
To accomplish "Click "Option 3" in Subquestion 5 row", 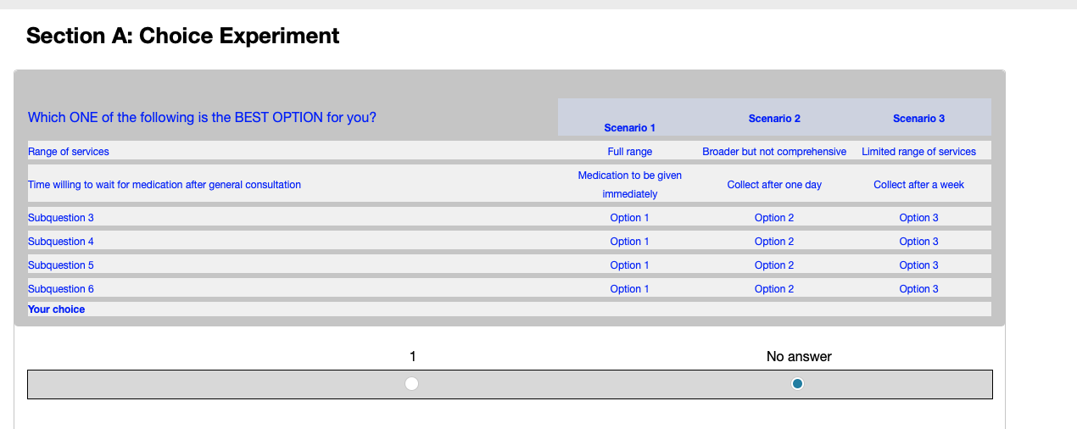I will tap(918, 265).
